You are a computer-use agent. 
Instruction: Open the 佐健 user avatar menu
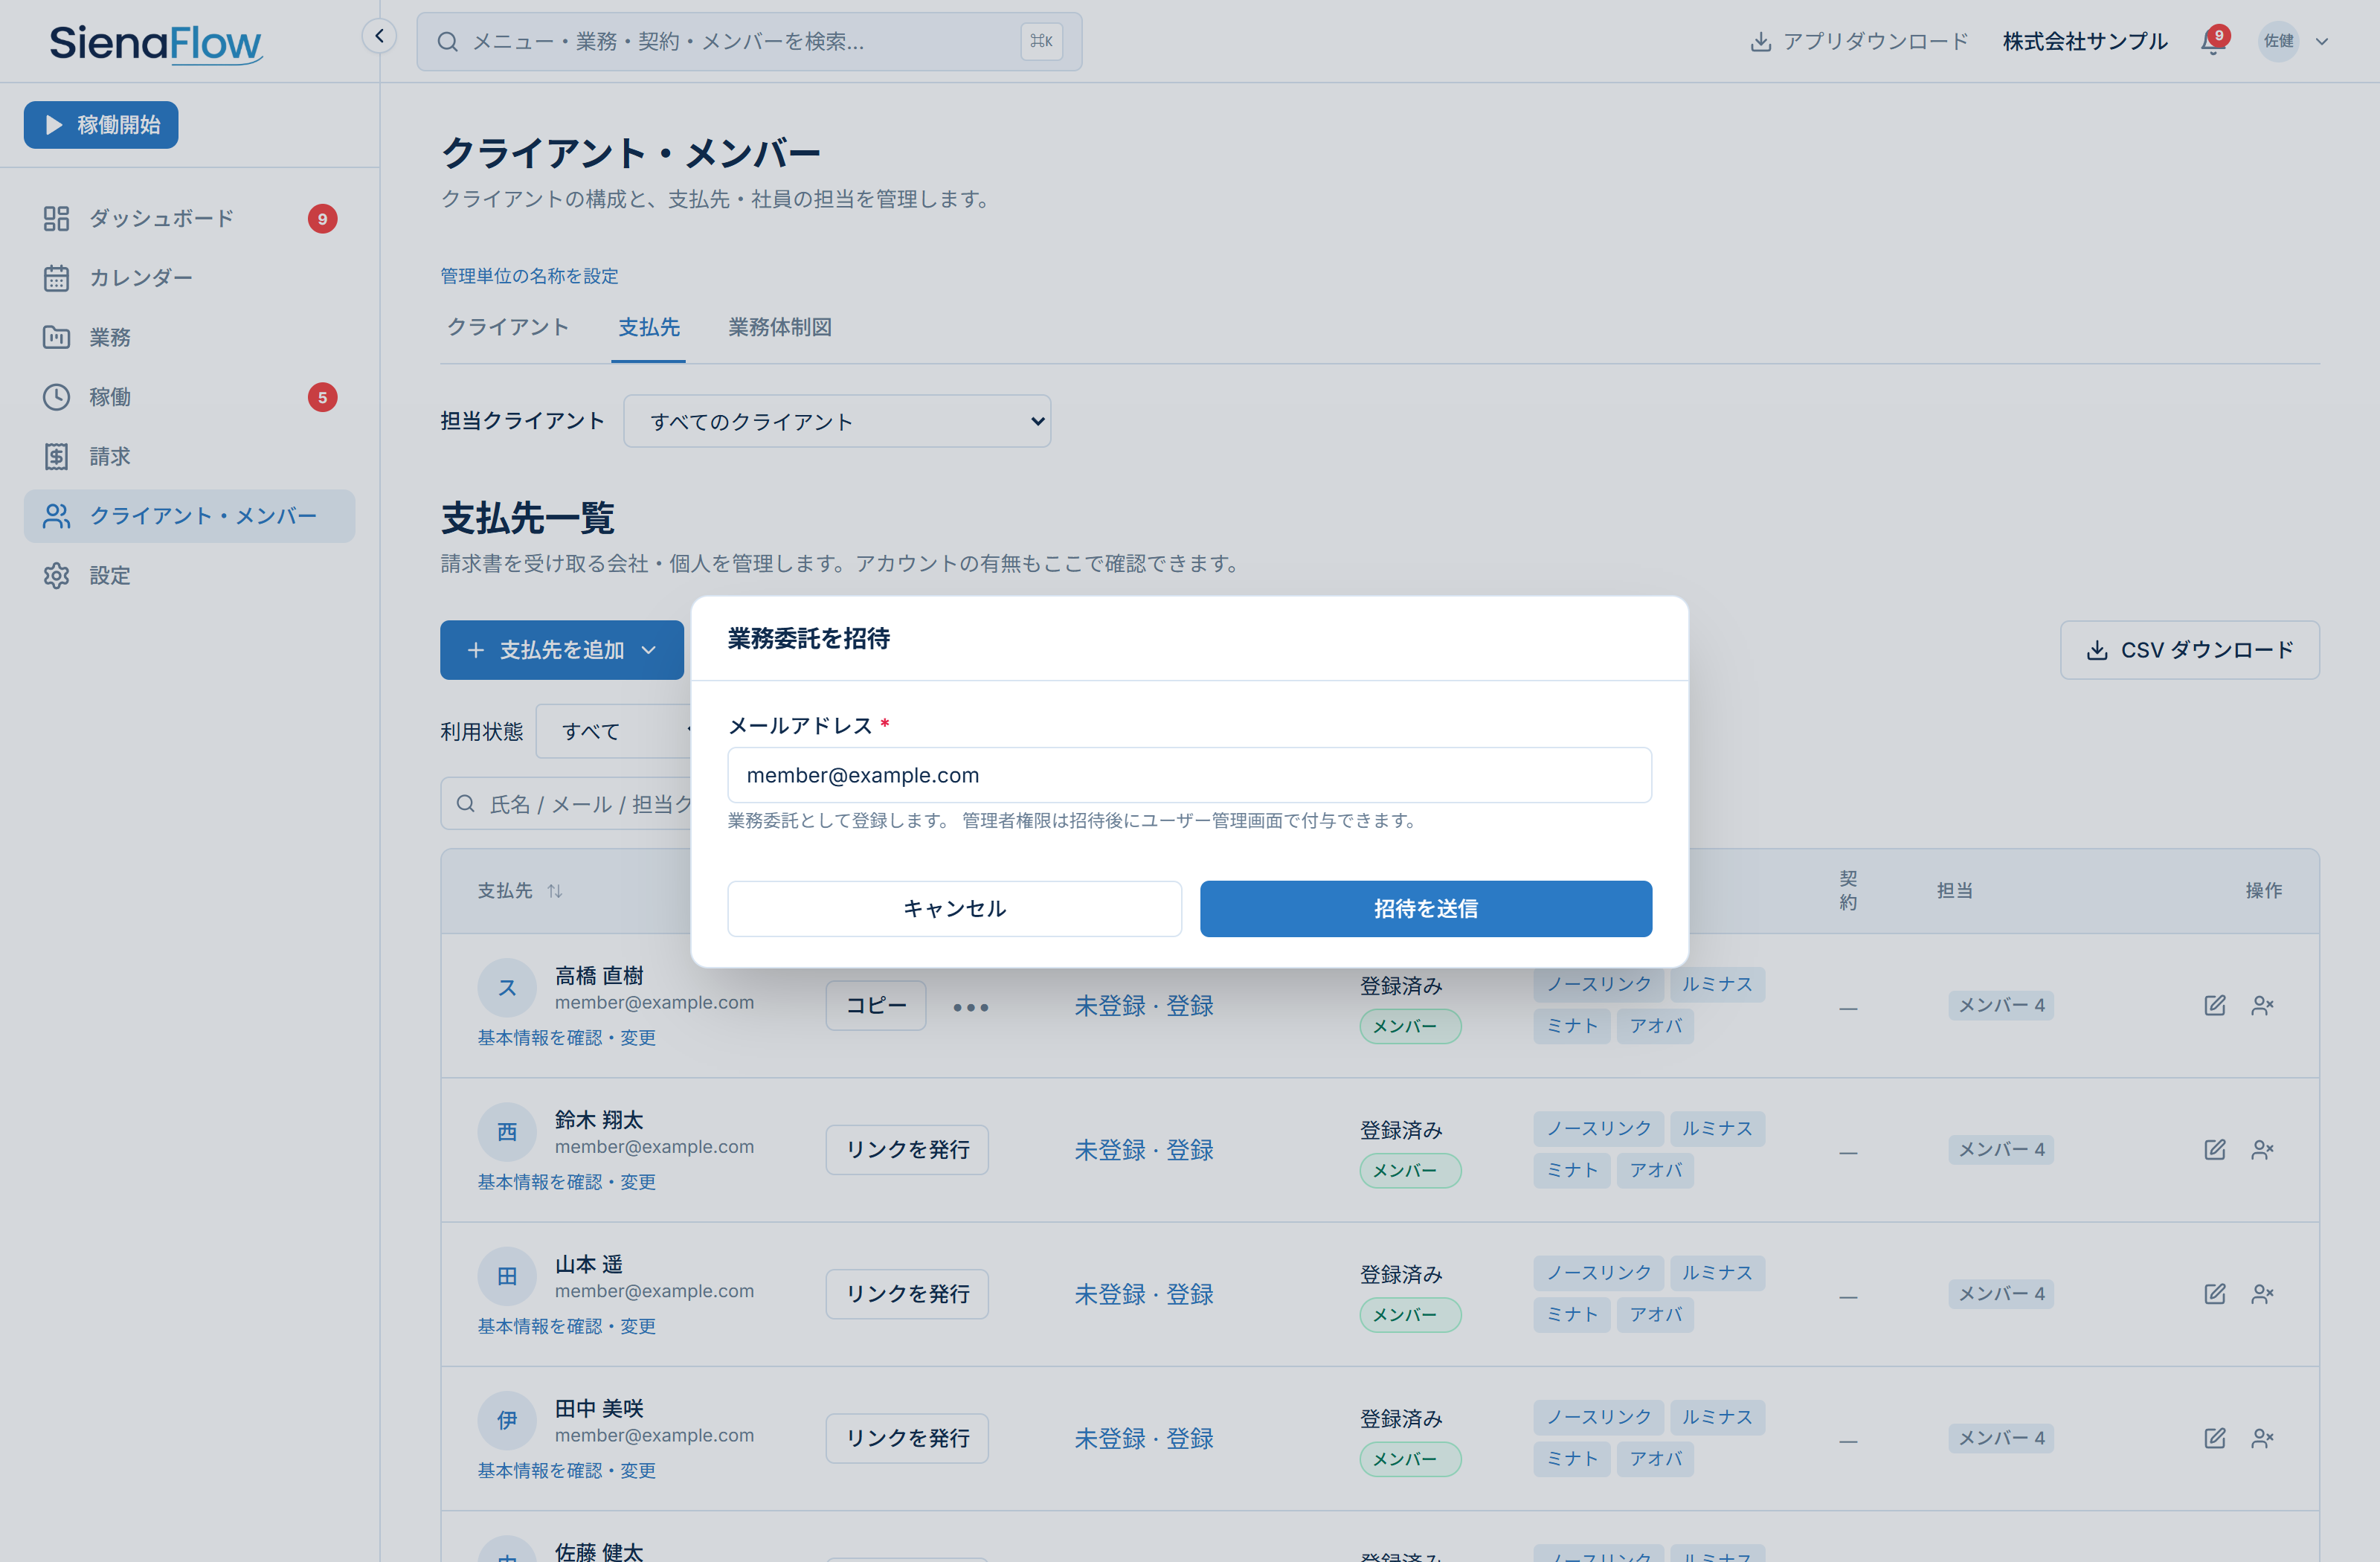pos(2278,41)
